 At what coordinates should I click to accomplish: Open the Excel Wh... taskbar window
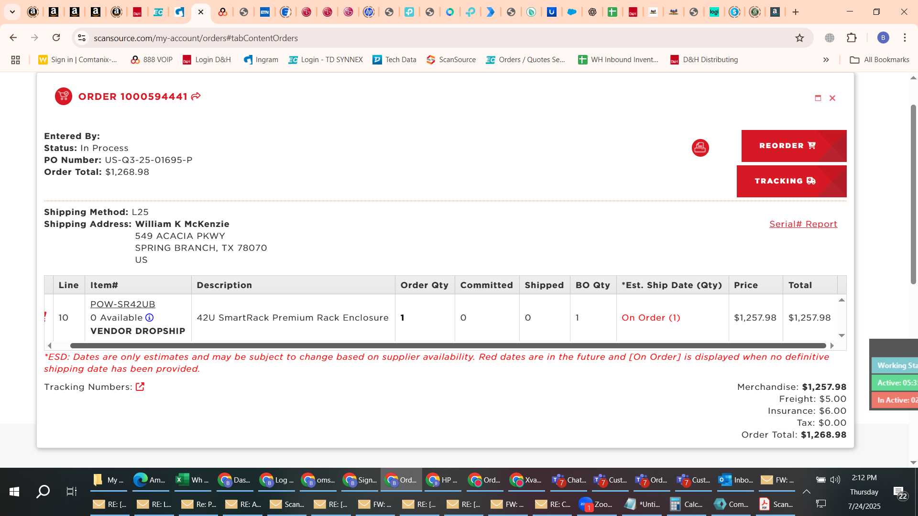192,480
